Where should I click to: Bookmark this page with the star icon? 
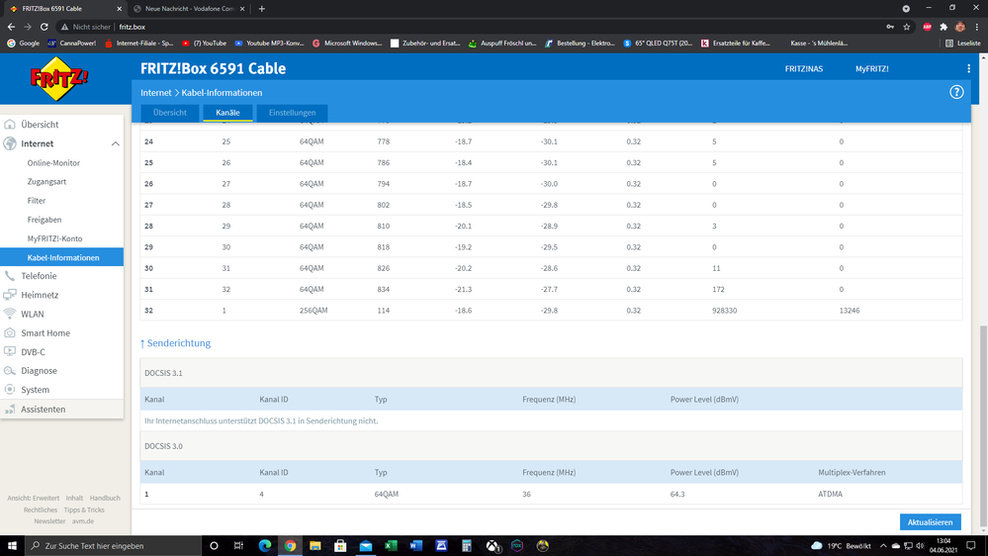(x=907, y=27)
